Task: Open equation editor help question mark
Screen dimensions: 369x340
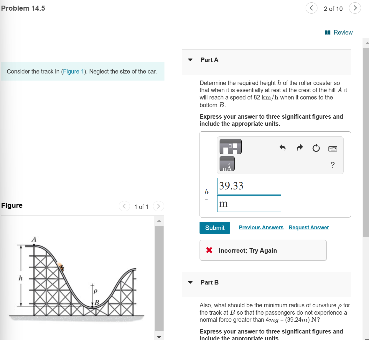Action: pyautogui.click(x=332, y=165)
